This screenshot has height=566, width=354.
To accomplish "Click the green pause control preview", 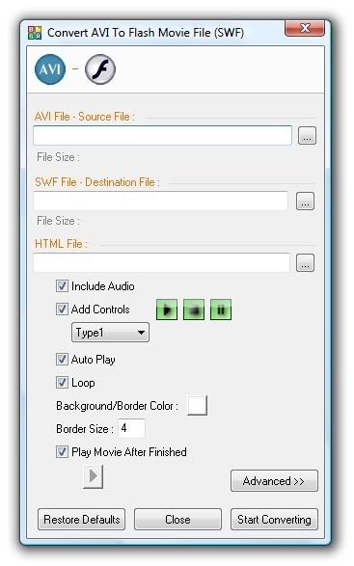I will point(221,310).
